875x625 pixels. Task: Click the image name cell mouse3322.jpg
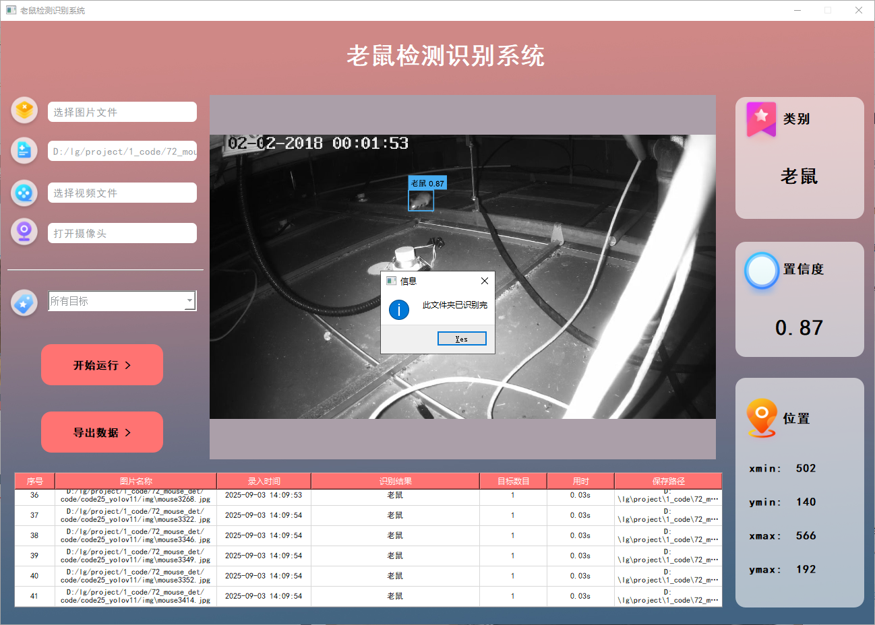click(x=135, y=515)
